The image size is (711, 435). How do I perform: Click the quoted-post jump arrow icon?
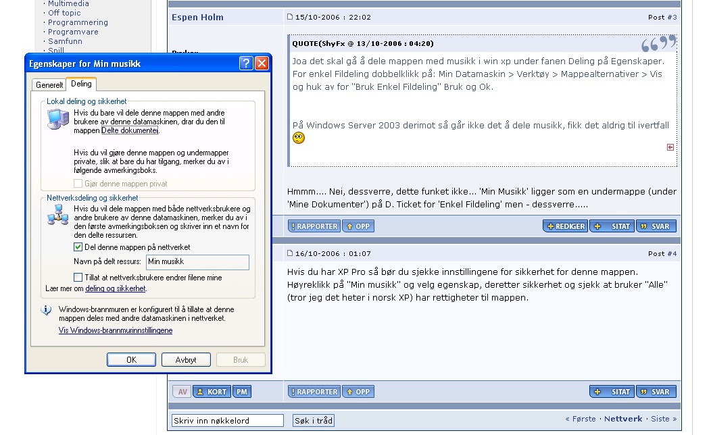point(670,147)
